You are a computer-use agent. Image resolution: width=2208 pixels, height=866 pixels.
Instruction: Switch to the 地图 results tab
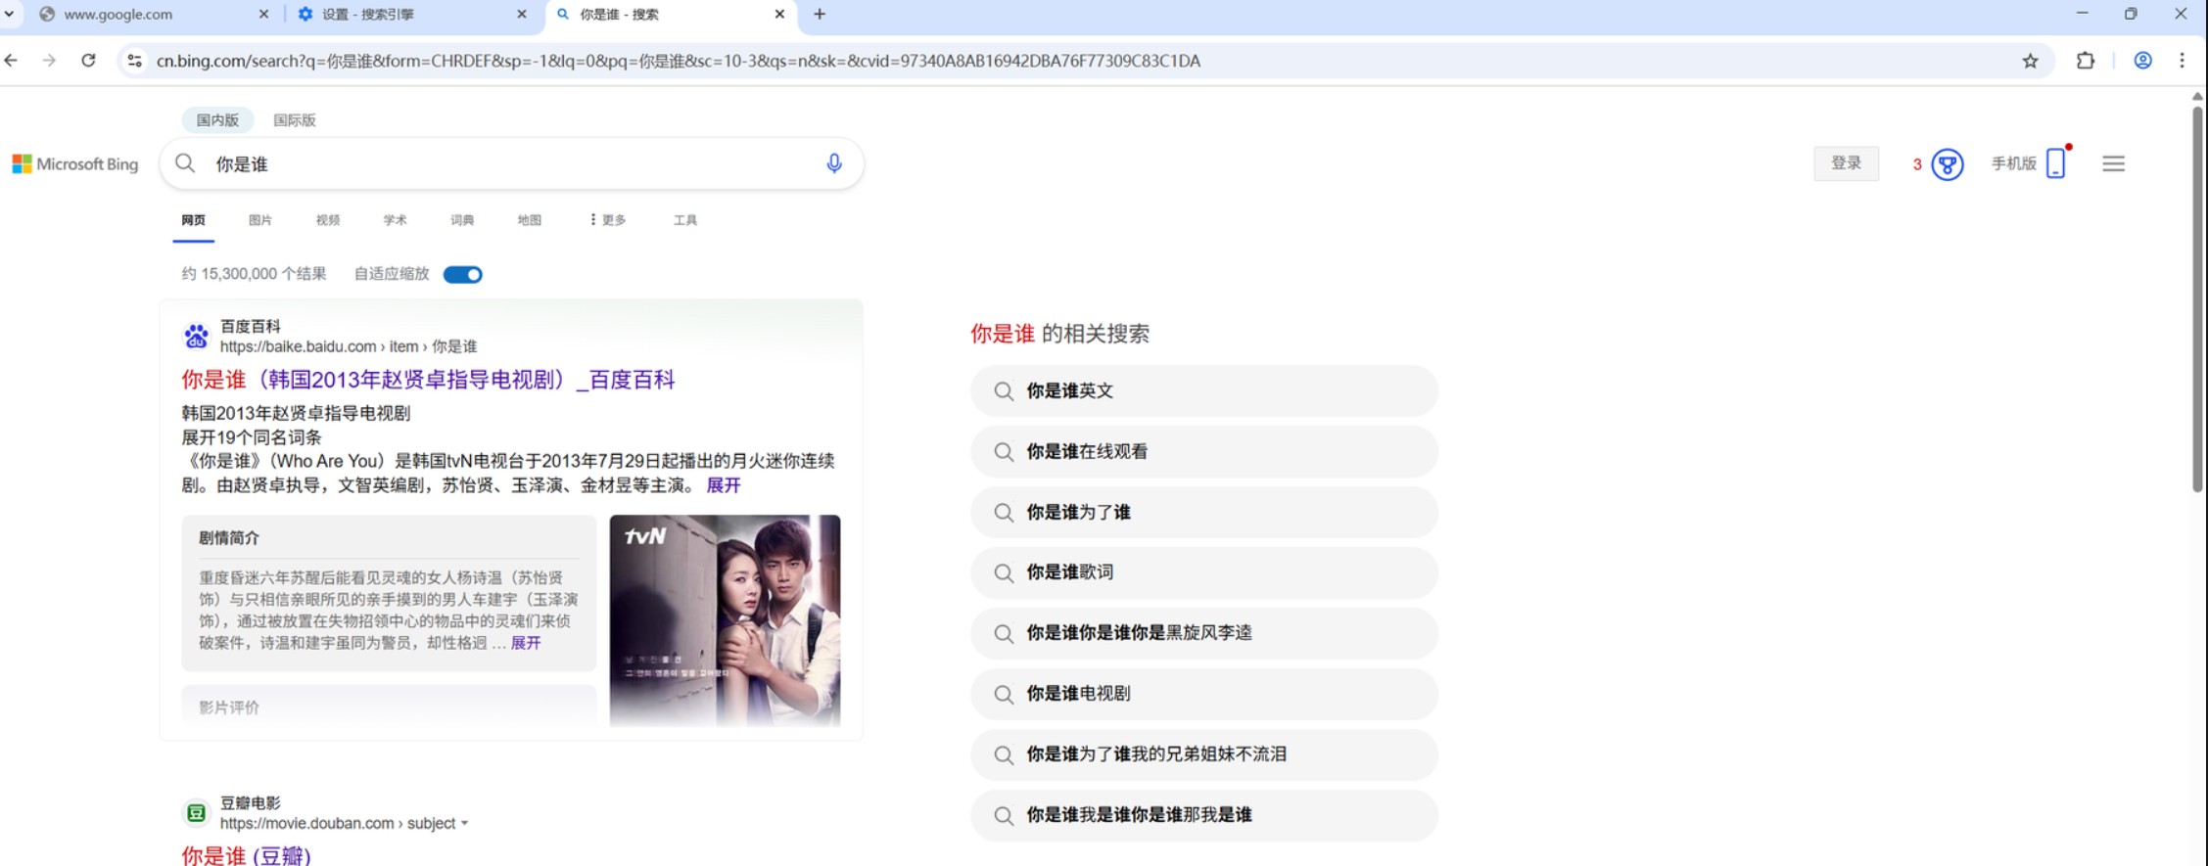click(x=530, y=220)
